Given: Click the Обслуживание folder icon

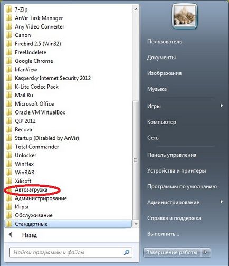Looking at the screenshot, I should 8,215.
